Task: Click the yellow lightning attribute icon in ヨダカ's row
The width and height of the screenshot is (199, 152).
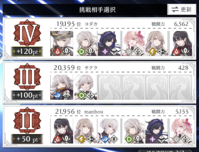Action: [153, 52]
